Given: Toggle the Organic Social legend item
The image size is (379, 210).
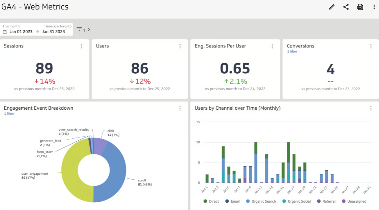Looking at the screenshot, I should pyautogui.click(x=296, y=201).
